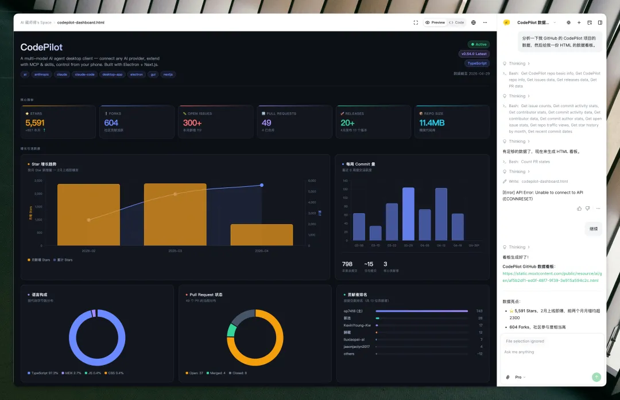Click the PULL REQUESTS 49 card
Viewport: 620px width, 400px height.
[294, 122]
